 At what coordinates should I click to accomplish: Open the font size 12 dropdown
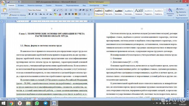point(51,10)
